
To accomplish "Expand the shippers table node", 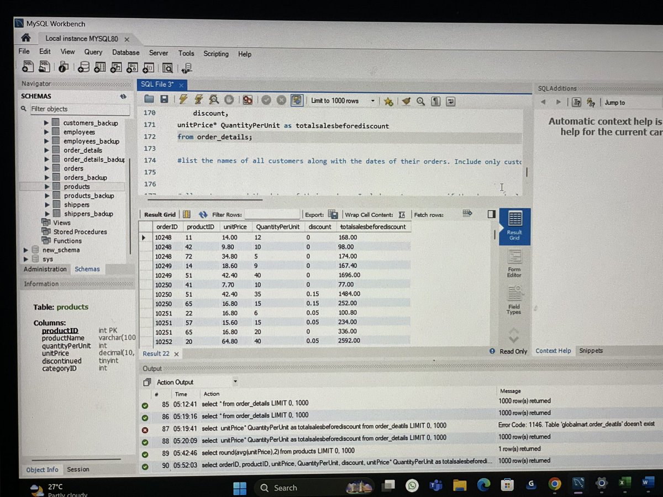I will tap(47, 205).
